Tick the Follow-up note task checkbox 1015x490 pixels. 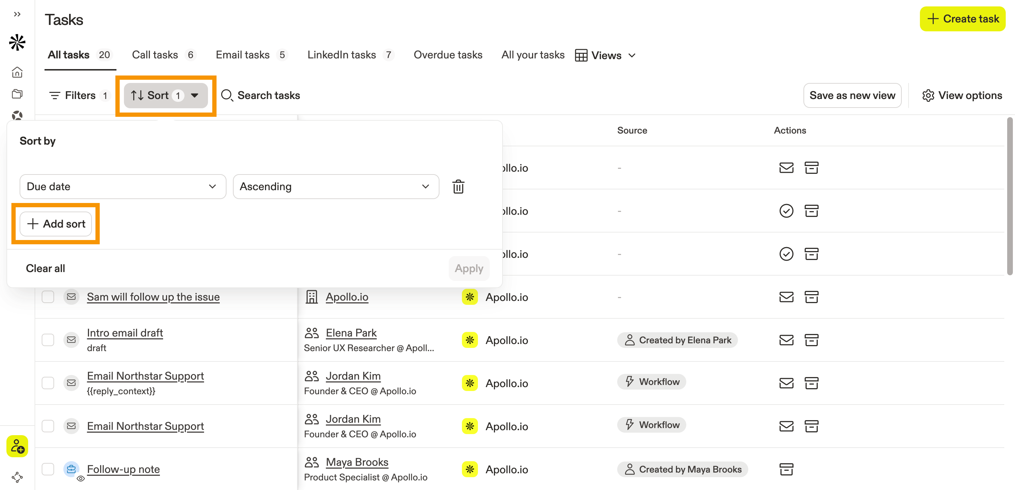click(48, 469)
